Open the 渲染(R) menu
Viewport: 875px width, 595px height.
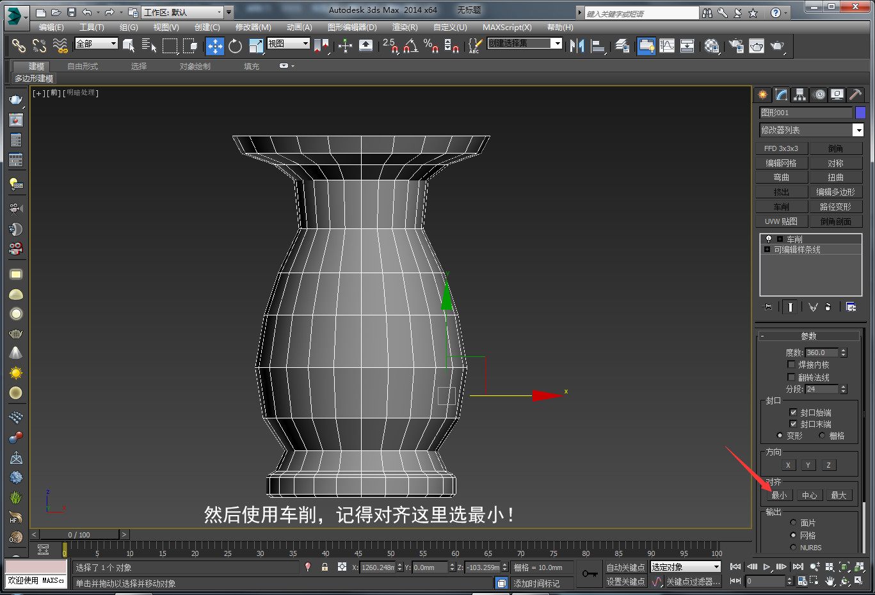pos(405,27)
